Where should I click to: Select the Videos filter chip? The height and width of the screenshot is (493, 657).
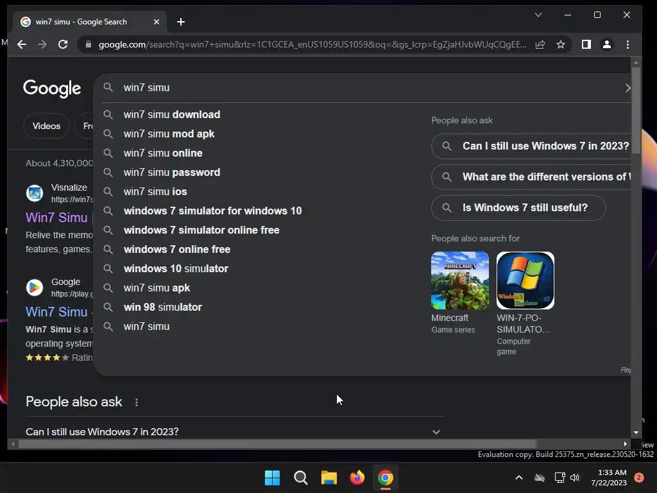(46, 126)
